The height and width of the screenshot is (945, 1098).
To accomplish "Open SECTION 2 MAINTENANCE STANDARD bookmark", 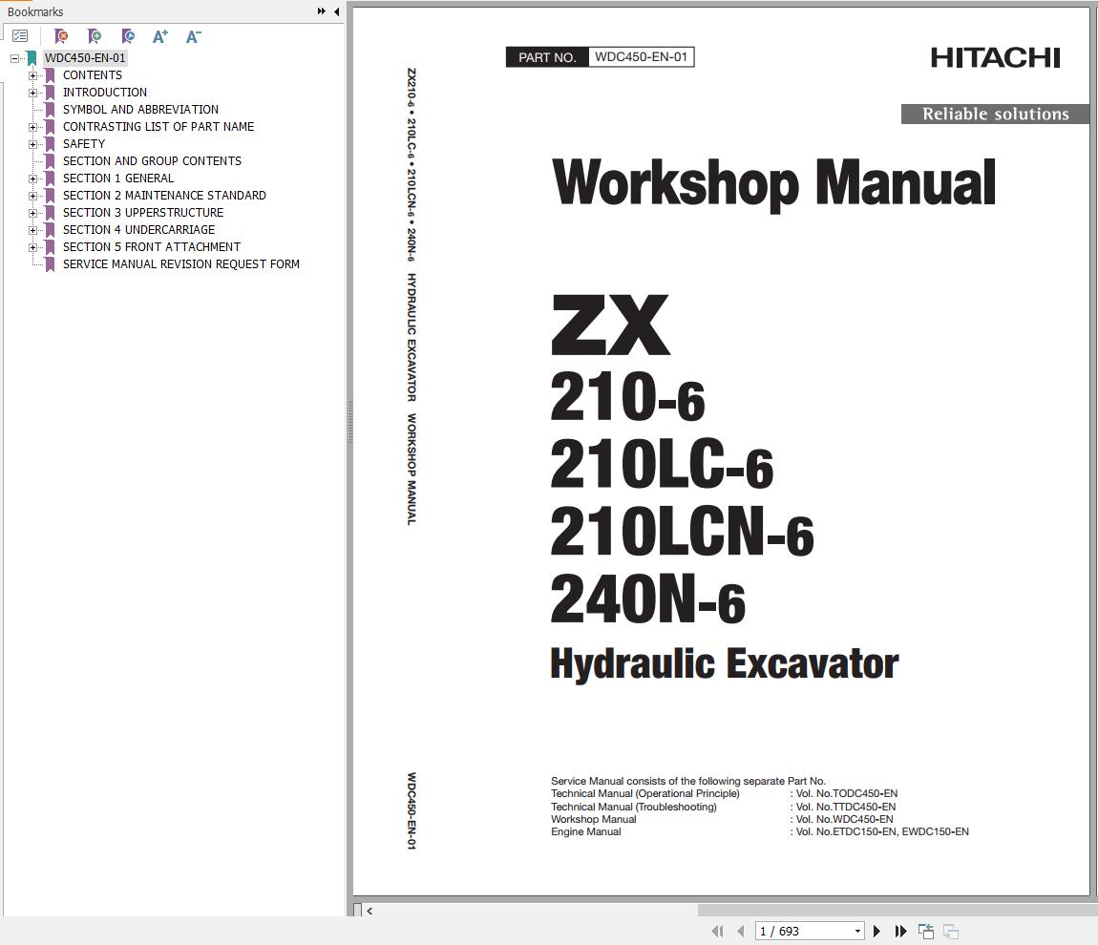I will (164, 196).
